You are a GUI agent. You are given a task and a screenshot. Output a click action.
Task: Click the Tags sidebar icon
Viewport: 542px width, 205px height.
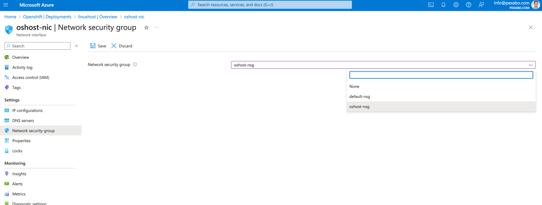6,87
